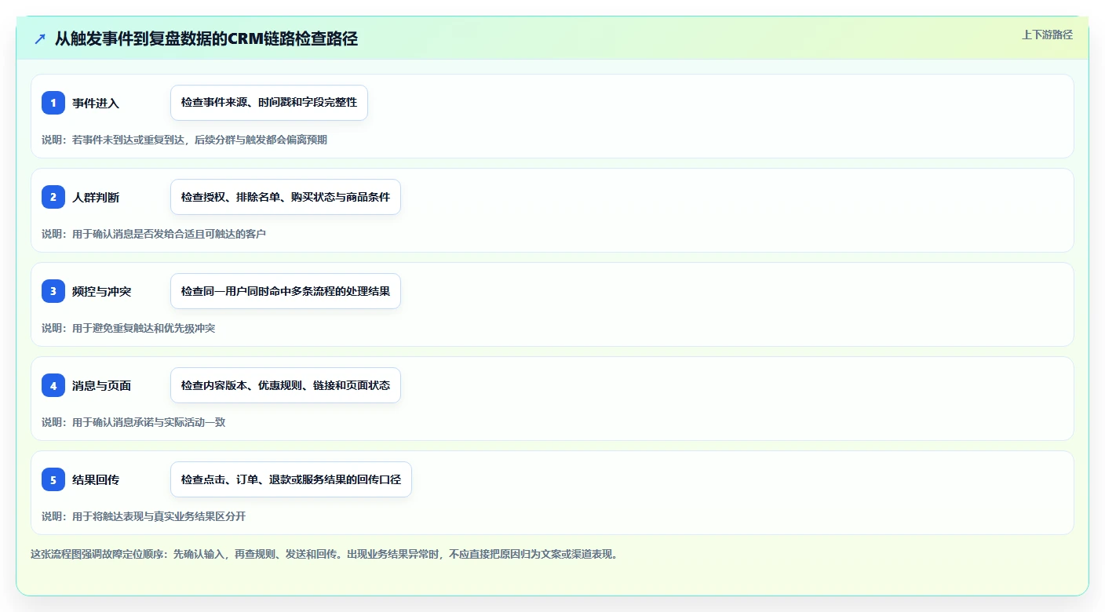Click the 事件进入 step label

[96, 103]
